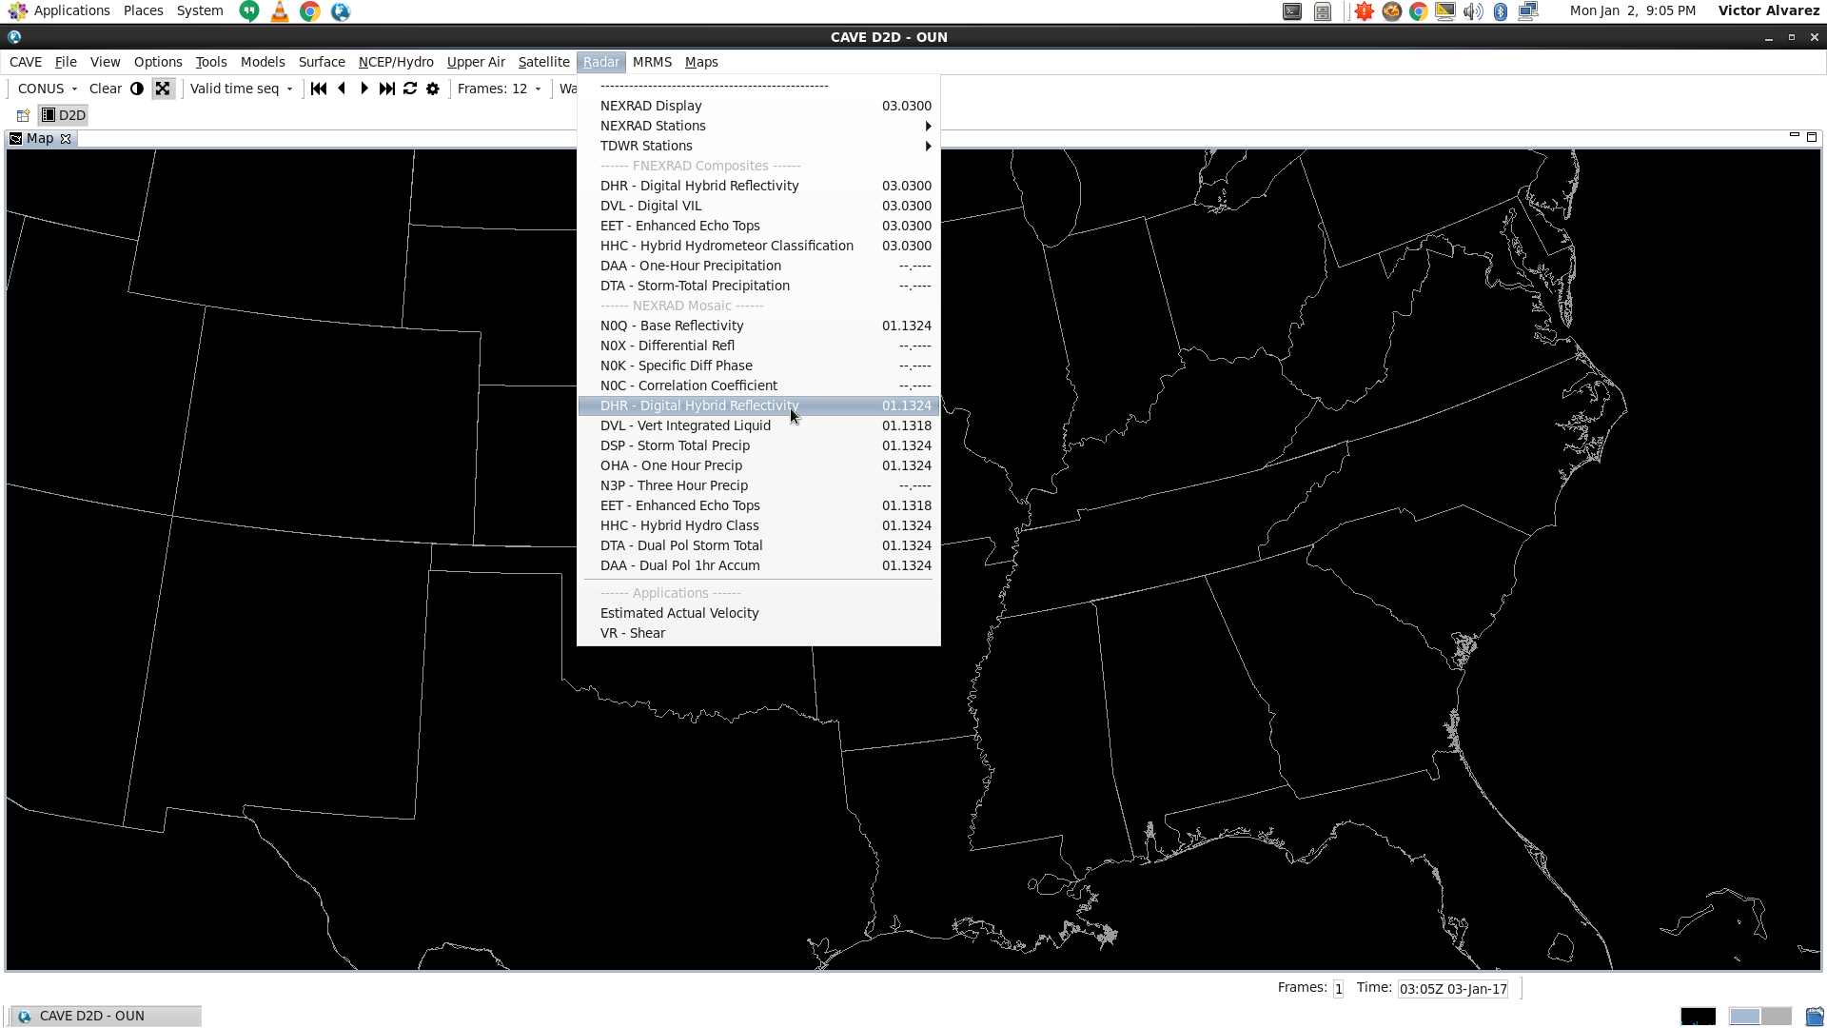1827x1028 pixels.
Task: Choose Estimated Actual Velocity entry
Action: [679, 613]
